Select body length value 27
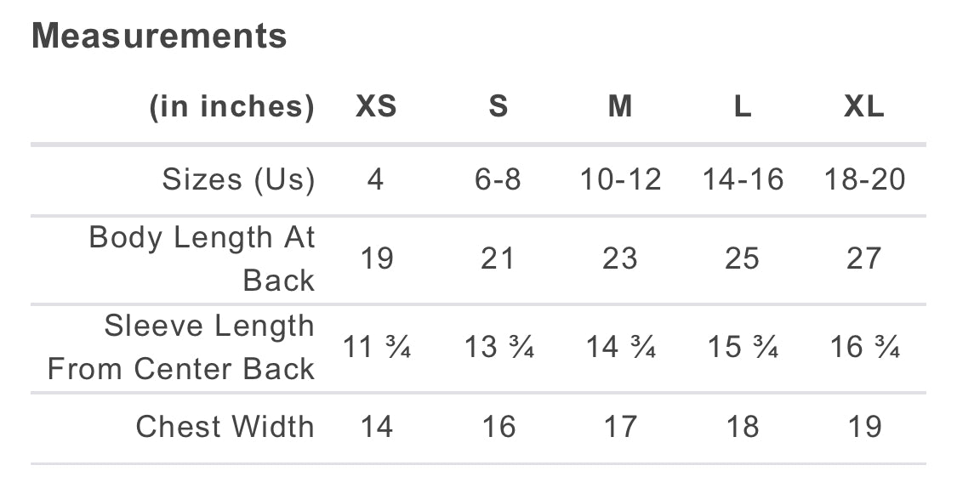 point(864,258)
